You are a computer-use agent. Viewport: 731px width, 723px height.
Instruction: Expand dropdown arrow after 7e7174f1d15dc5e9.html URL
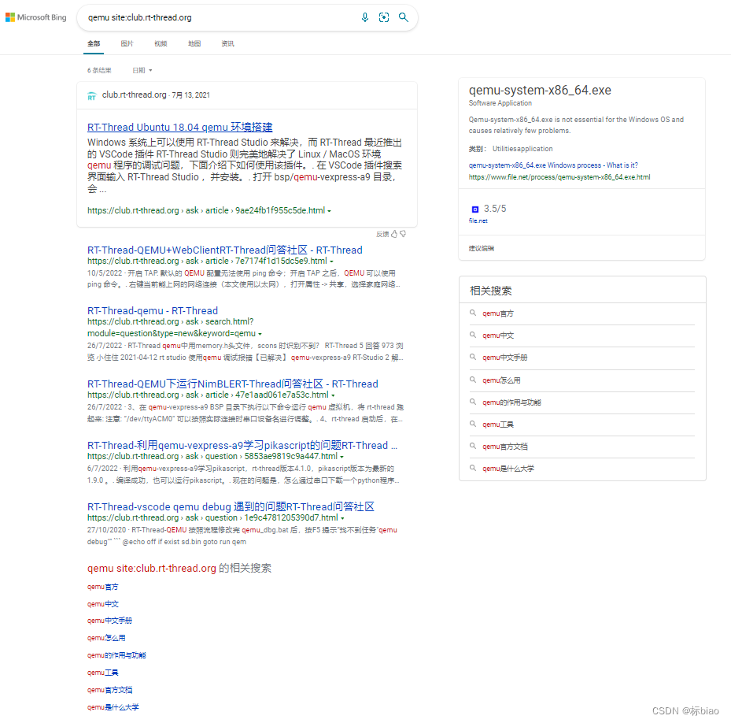pos(331,261)
